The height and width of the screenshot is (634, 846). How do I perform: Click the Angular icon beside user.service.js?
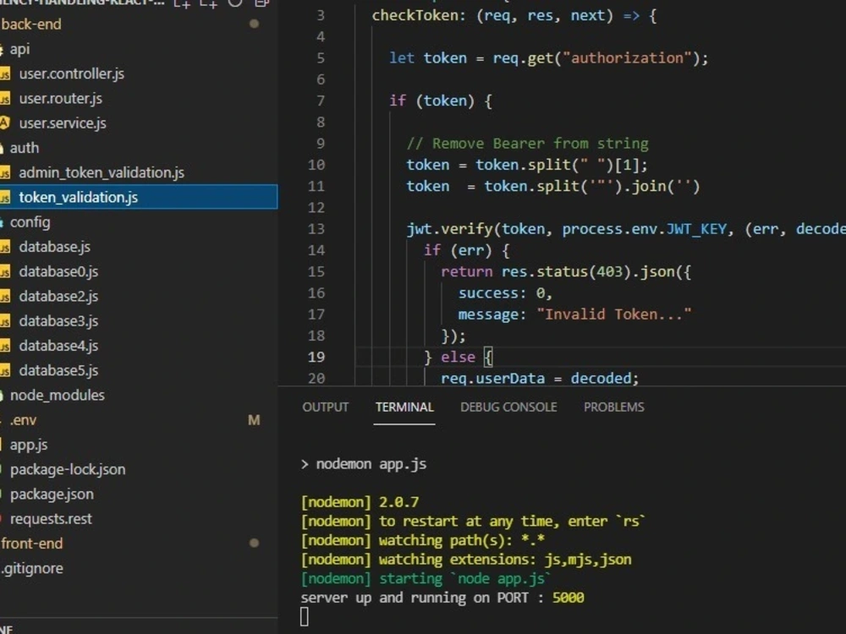point(4,123)
